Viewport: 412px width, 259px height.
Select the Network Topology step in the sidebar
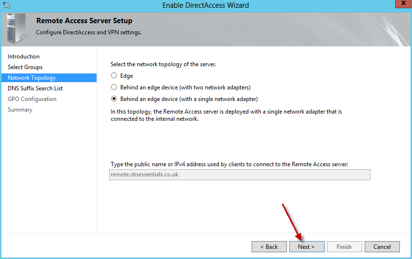(x=32, y=78)
